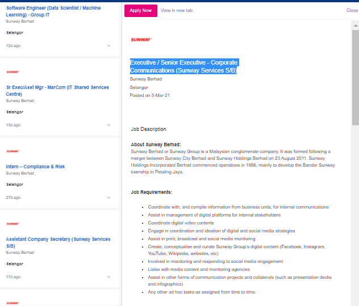The image size is (359, 306).
Task: Click Sunway logo on Assistant Company Secretary card
Action: tap(12, 224)
